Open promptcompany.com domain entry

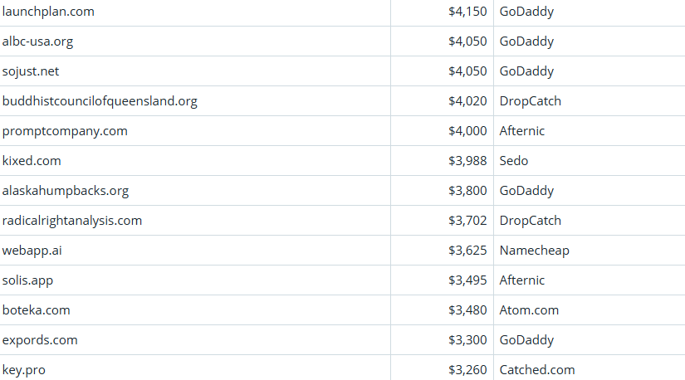click(65, 131)
